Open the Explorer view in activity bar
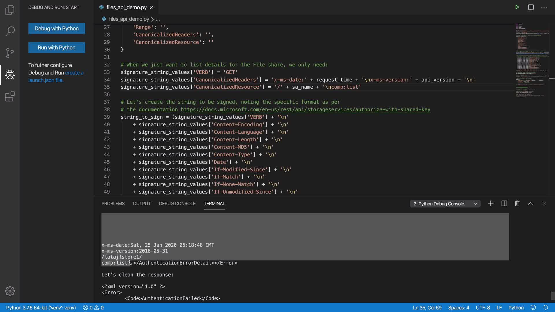This screenshot has width=555, height=312. pyautogui.click(x=10, y=10)
